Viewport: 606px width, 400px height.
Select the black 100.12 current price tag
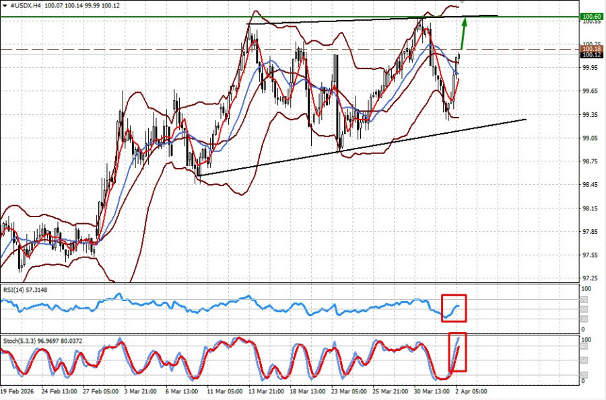click(592, 54)
